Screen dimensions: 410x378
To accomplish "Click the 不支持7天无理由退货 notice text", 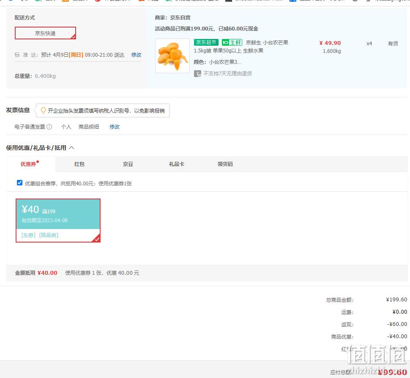I will pos(228,74).
